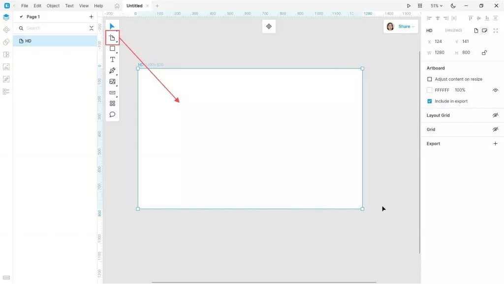Select the Artboard tool
The height and width of the screenshot is (284, 504).
tap(112, 38)
